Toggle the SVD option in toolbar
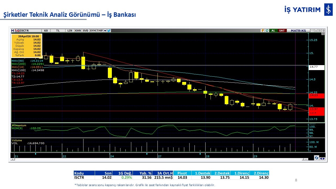 [x=86, y=30]
